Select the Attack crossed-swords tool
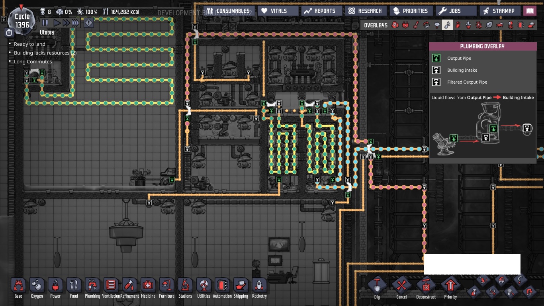 click(493, 292)
